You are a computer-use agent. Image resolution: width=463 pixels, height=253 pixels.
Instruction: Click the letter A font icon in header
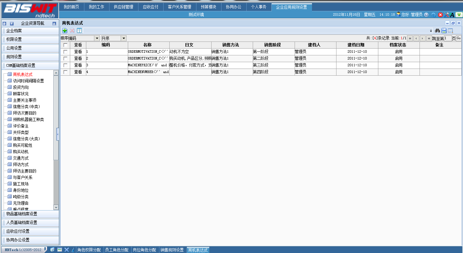click(452, 15)
